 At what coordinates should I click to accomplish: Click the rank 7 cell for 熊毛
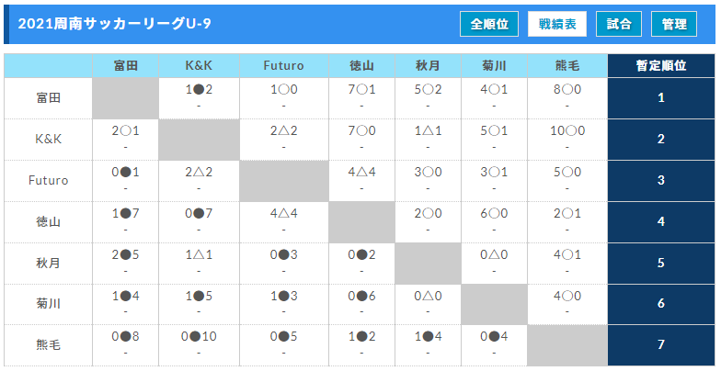(x=661, y=345)
